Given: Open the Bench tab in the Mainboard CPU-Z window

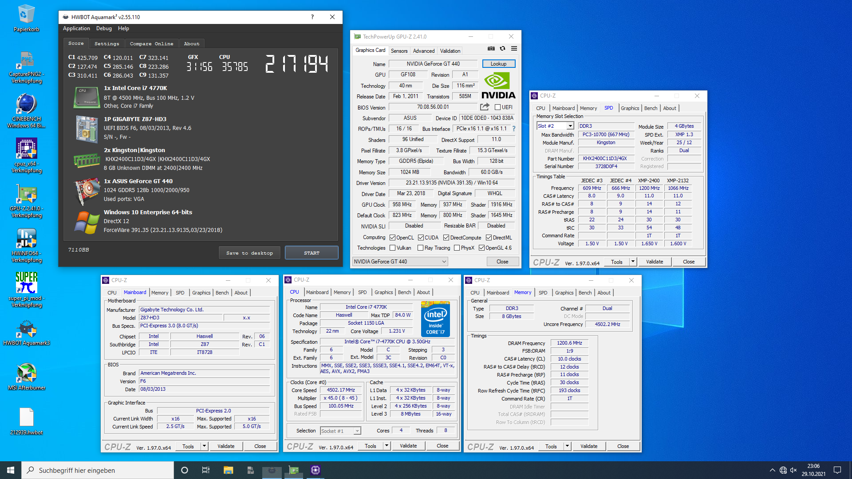Looking at the screenshot, I should point(222,293).
